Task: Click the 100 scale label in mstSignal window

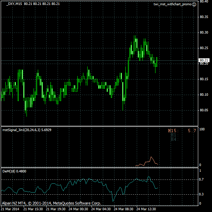Action: pyautogui.click(x=202, y=129)
